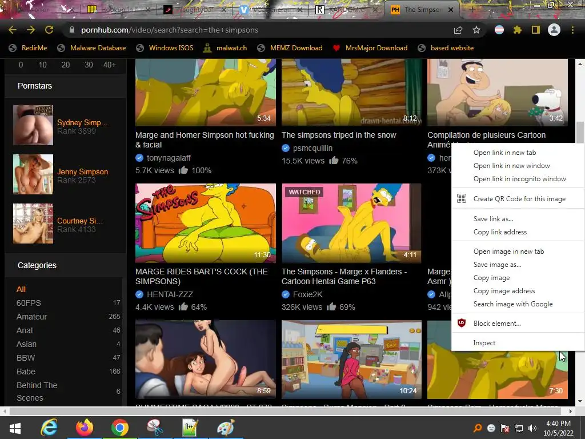The height and width of the screenshot is (439, 585).
Task: Open the taskbar clock showing 4:40 PM
Action: (x=558, y=428)
